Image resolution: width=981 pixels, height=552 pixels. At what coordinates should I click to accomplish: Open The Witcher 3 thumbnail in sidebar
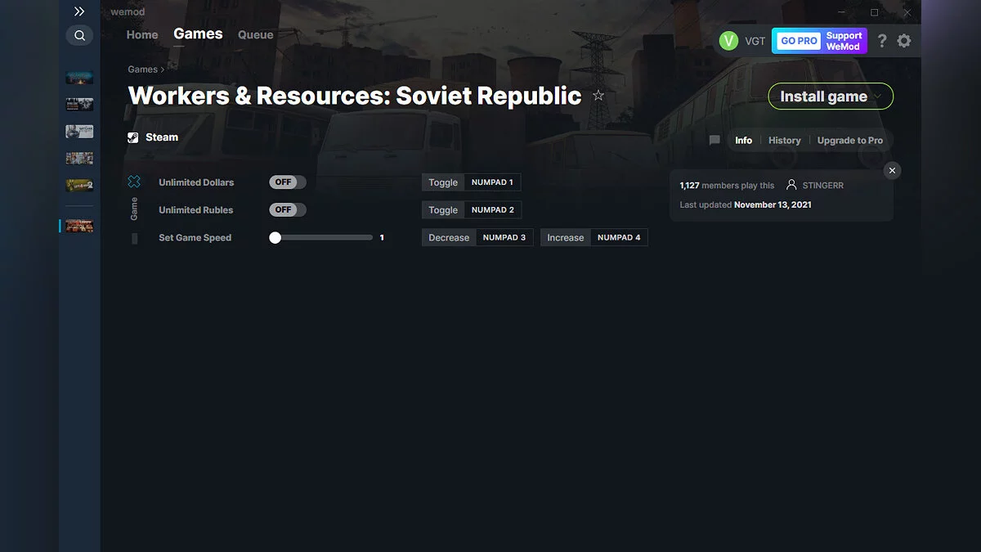(78, 131)
